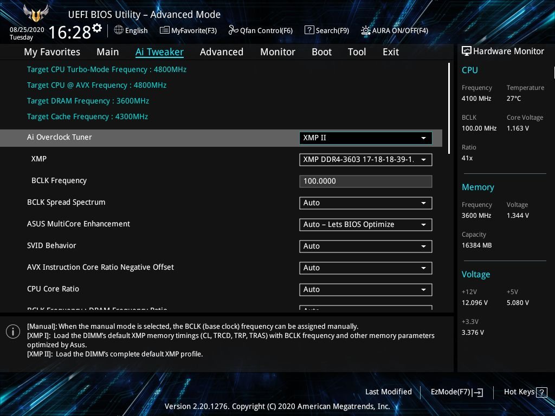Image resolution: width=555 pixels, height=416 pixels.
Task: Click the Hot Keys question icon
Action: tap(541, 392)
